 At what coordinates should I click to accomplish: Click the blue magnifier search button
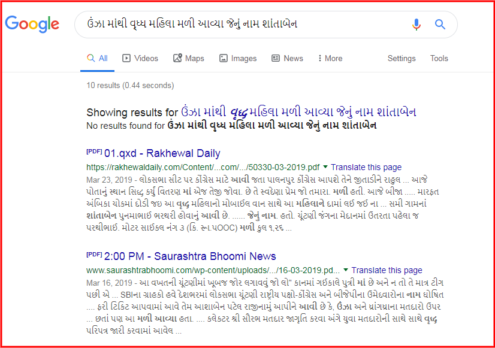click(440, 25)
